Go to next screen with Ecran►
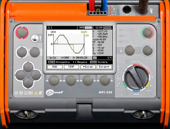This screenshot has height=129, width=170. pos(104,67)
